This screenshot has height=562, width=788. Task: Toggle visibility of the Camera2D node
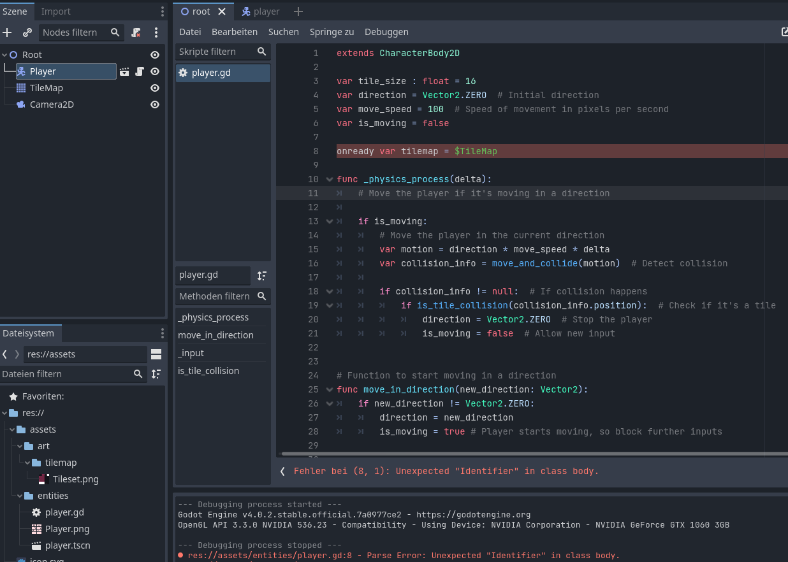(x=155, y=104)
